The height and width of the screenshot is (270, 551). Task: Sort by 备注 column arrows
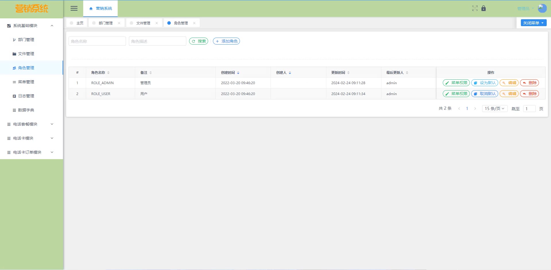pos(151,73)
